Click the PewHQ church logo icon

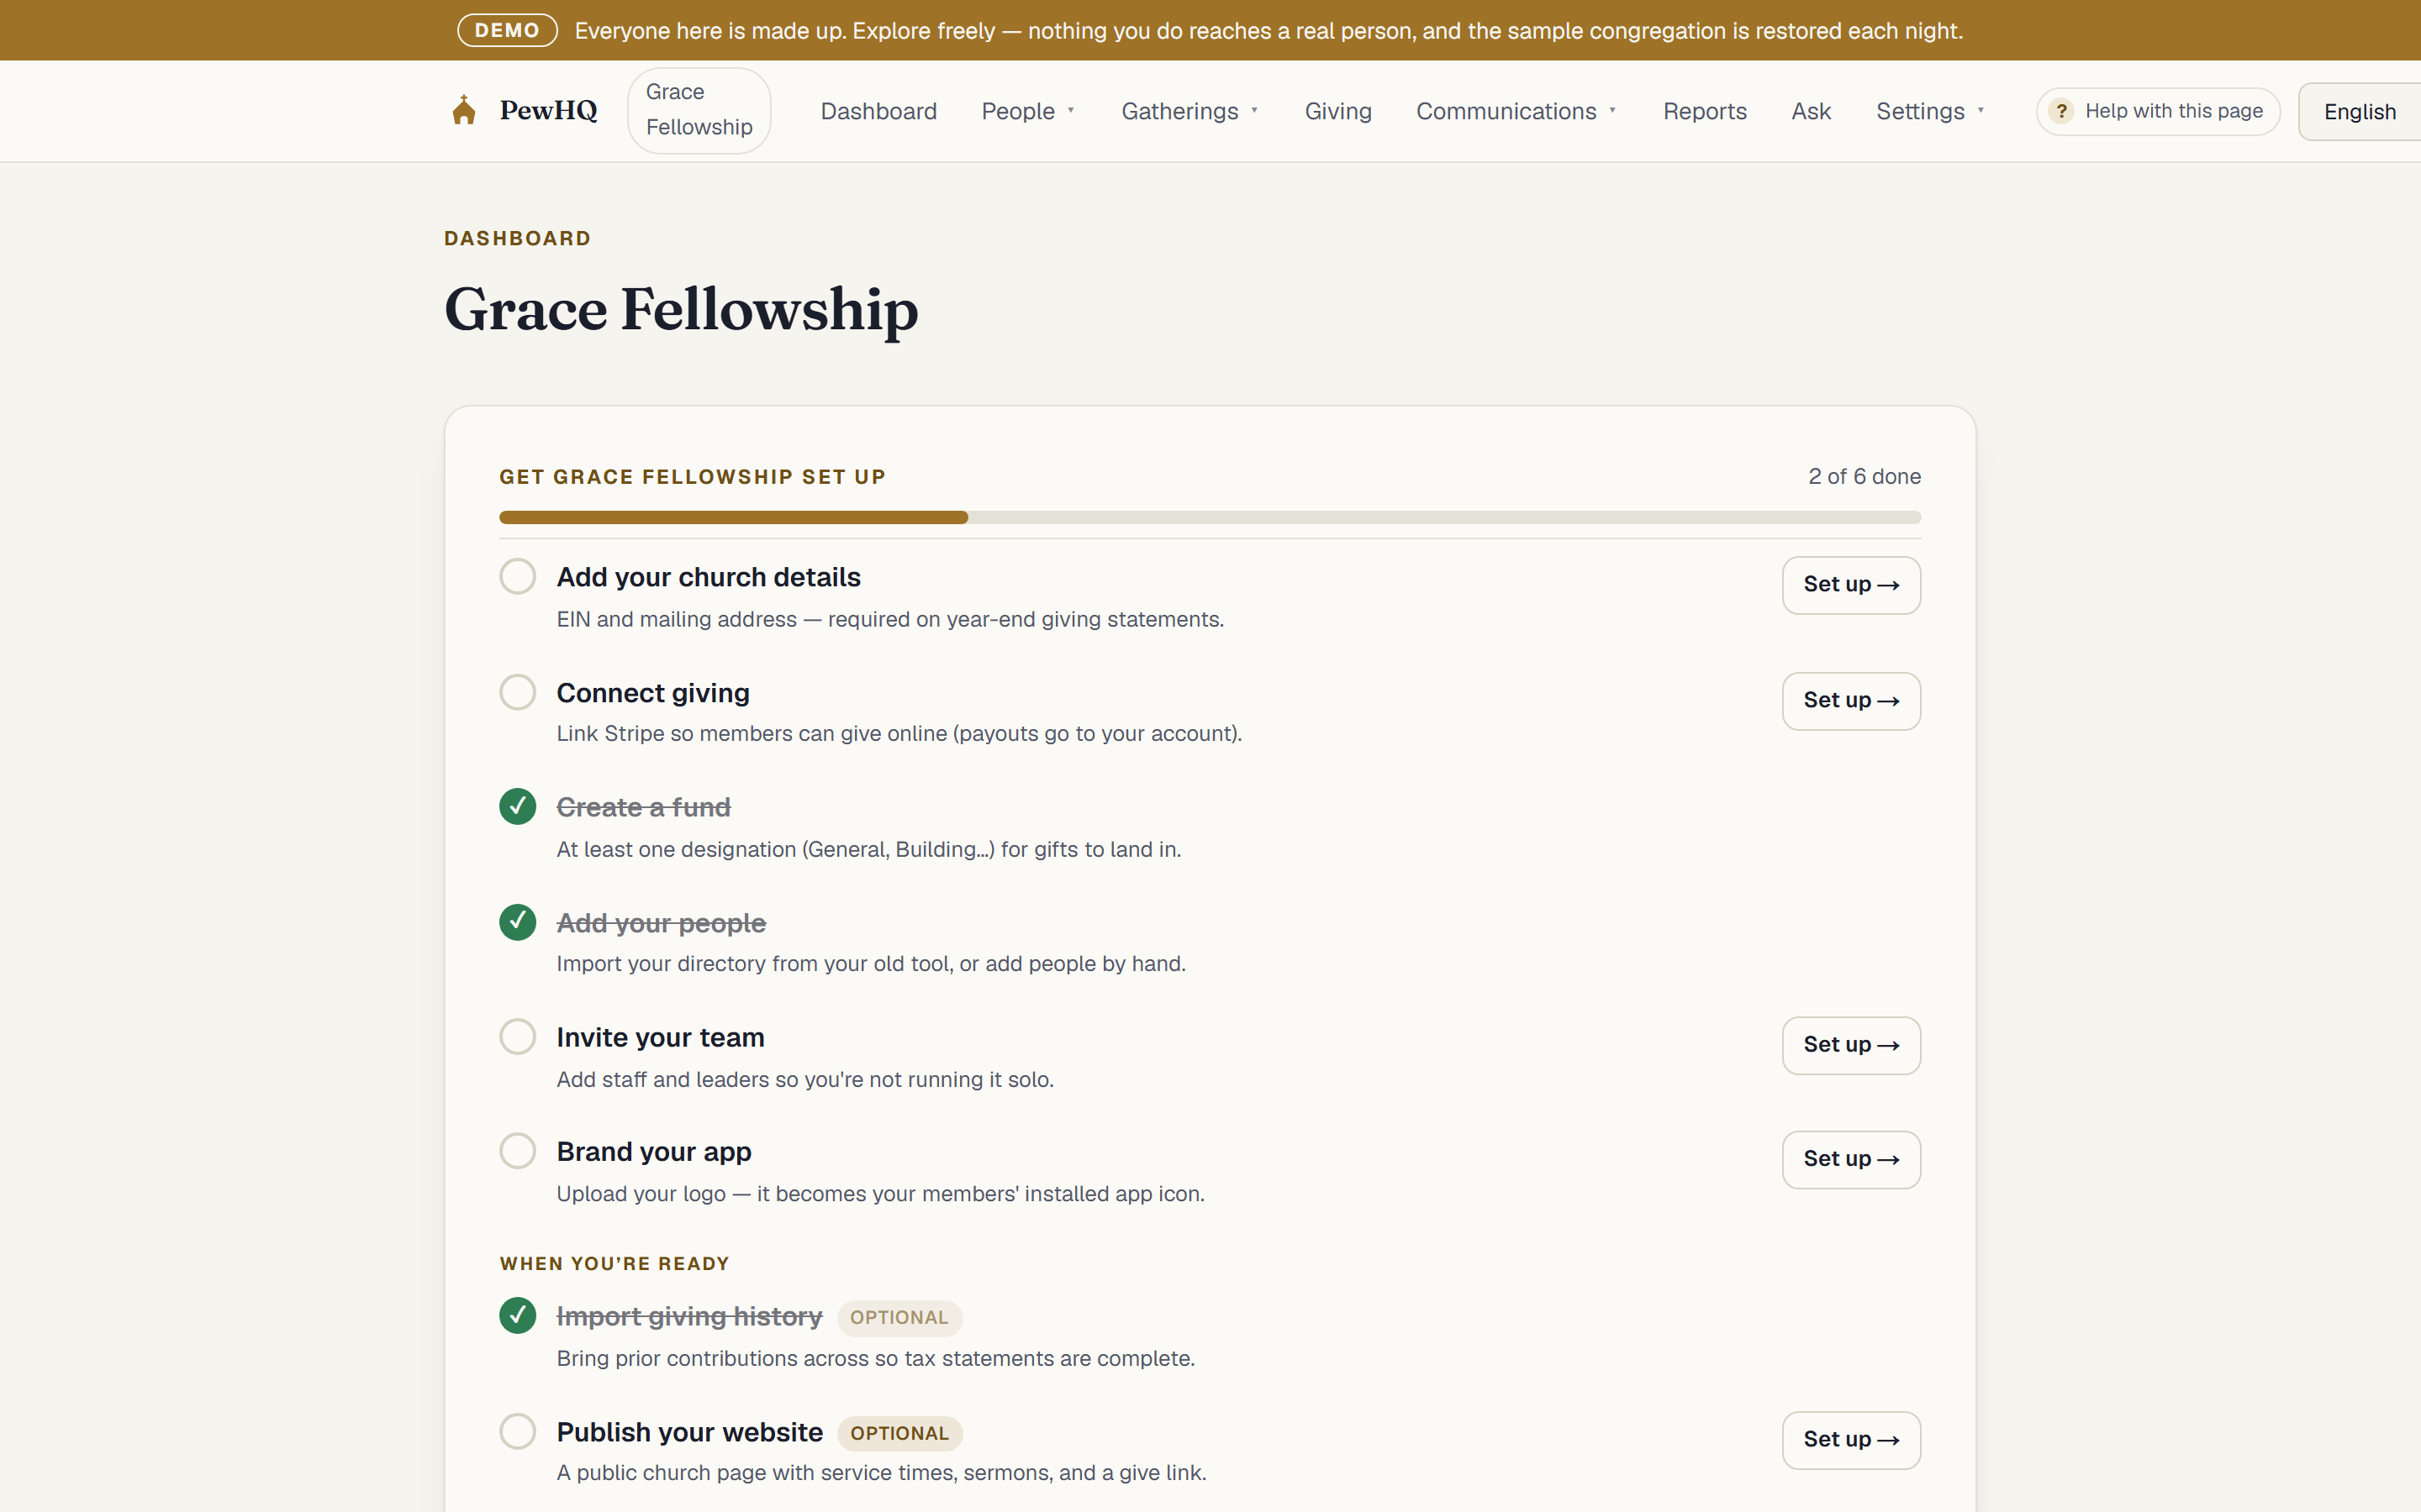pos(463,110)
